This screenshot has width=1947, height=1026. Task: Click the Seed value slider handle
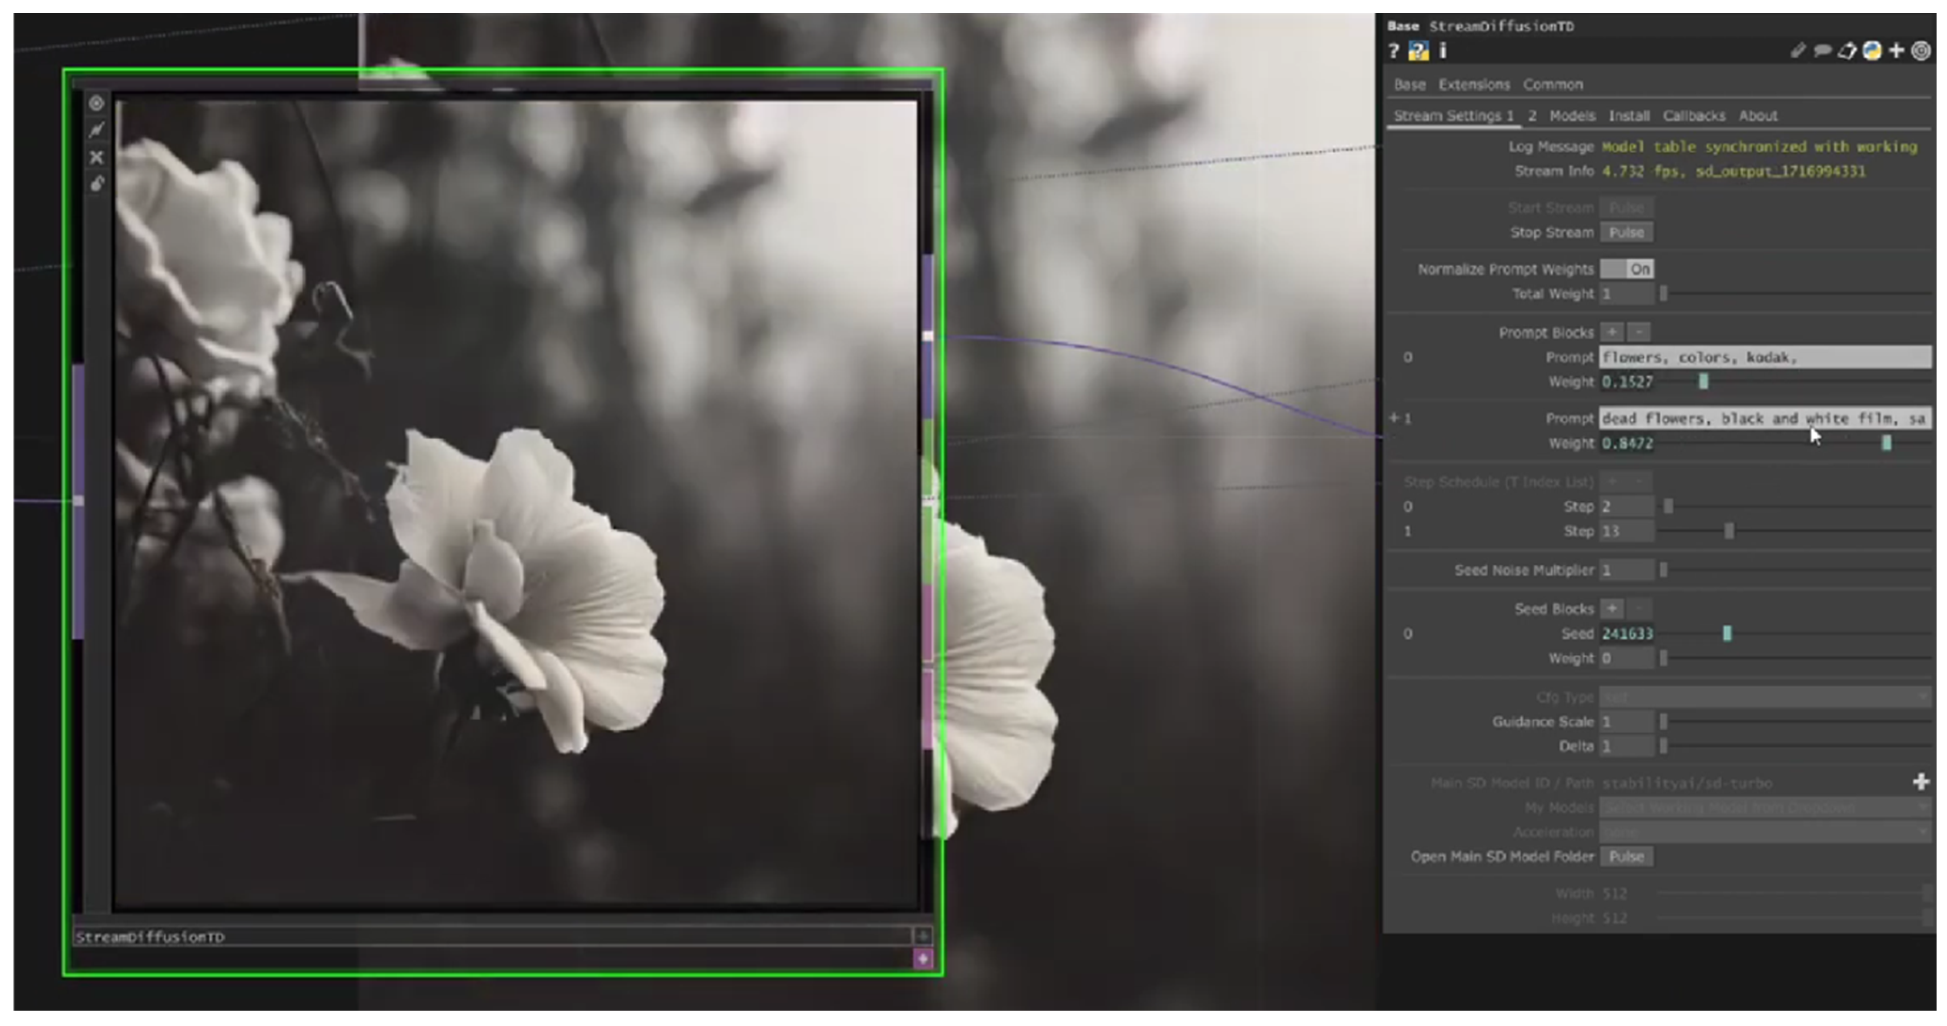1726,633
